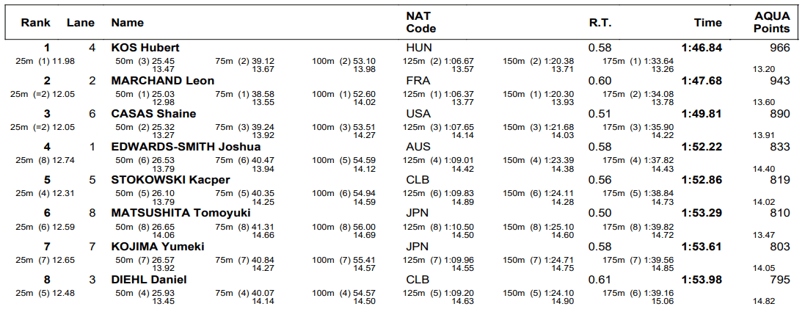Click EDWARDS-SMITH Joshua's name
Image resolution: width=805 pixels, height=312 pixels.
pyautogui.click(x=186, y=147)
